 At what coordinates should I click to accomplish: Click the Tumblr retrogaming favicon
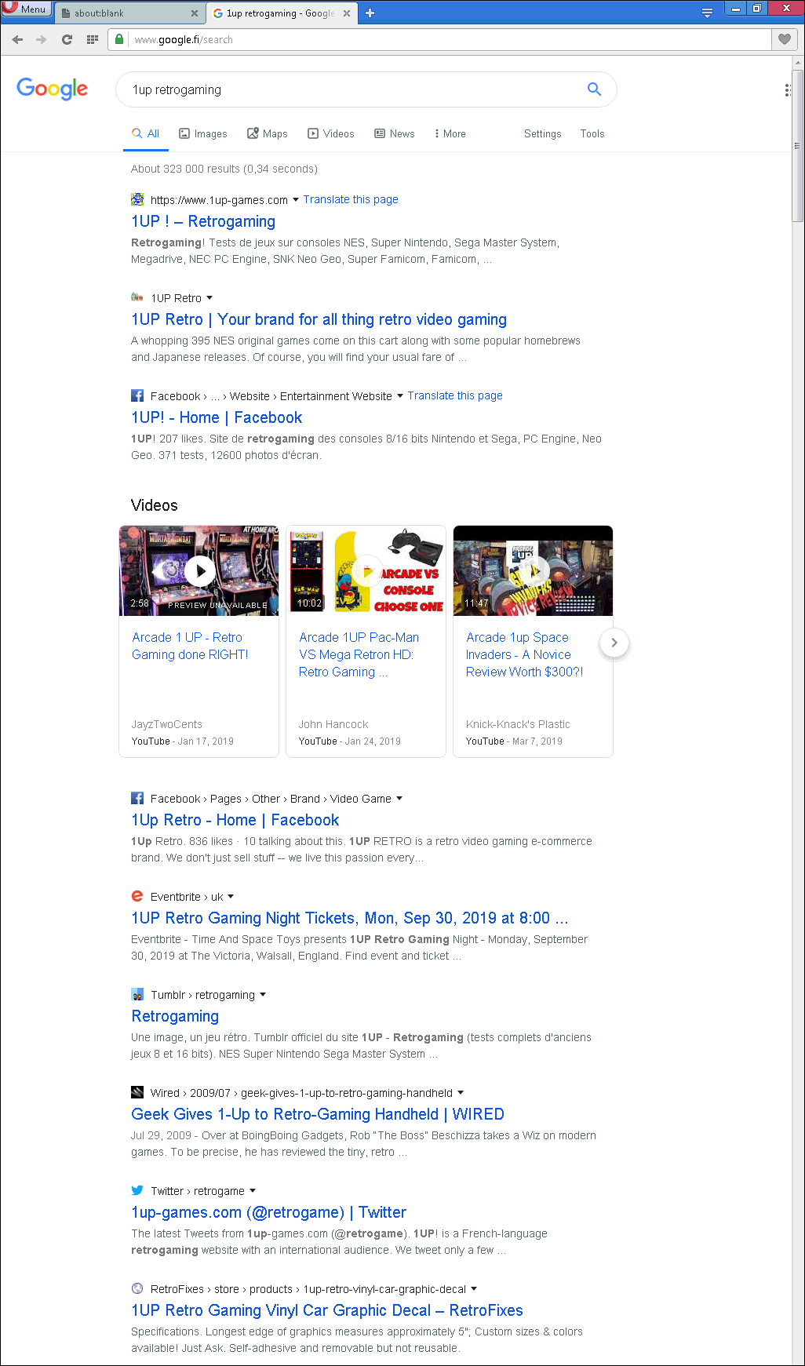(x=137, y=994)
